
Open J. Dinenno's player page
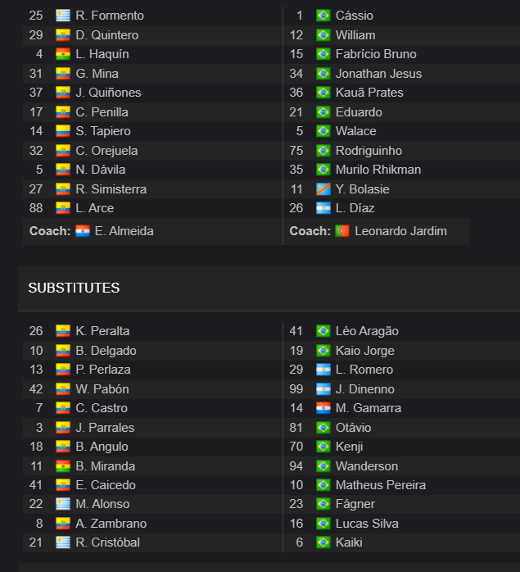coord(365,389)
